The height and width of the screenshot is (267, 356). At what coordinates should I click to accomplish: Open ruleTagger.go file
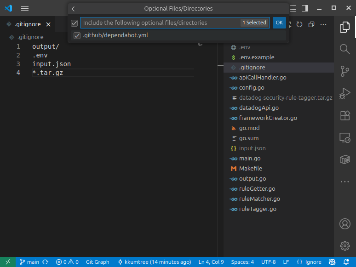pyautogui.click(x=279, y=209)
